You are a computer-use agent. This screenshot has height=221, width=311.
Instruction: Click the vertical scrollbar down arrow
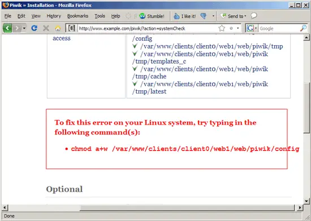[306, 201]
